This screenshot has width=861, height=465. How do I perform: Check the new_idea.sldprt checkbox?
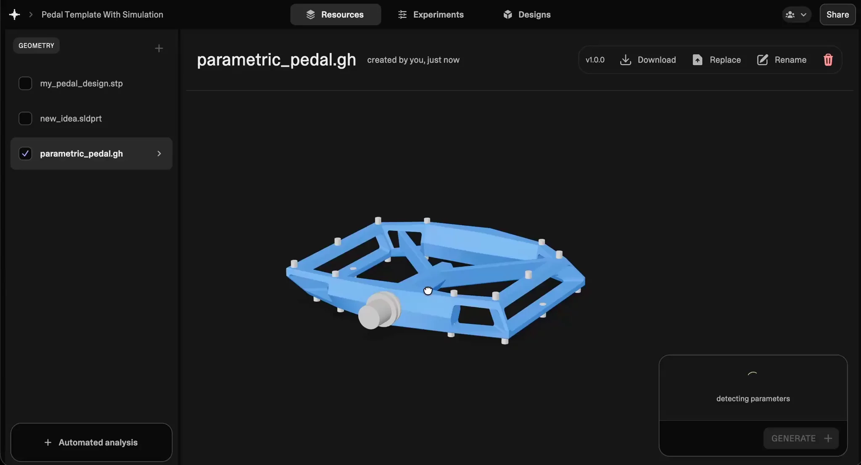pyautogui.click(x=25, y=119)
